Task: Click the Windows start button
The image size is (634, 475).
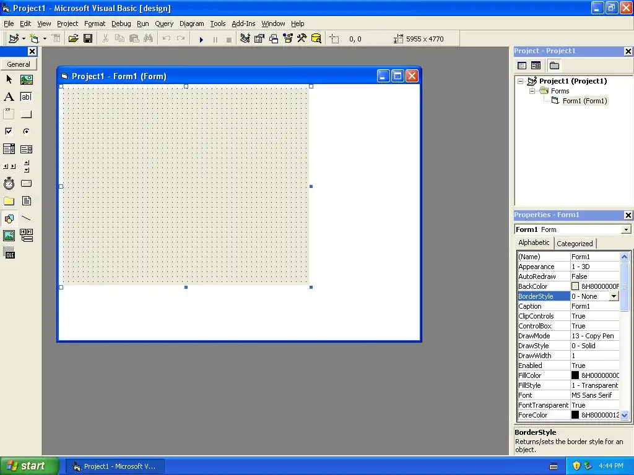Action: pyautogui.click(x=29, y=466)
